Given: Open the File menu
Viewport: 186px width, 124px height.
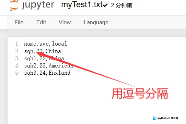Looking at the screenshot, I should pyautogui.click(x=19, y=22).
